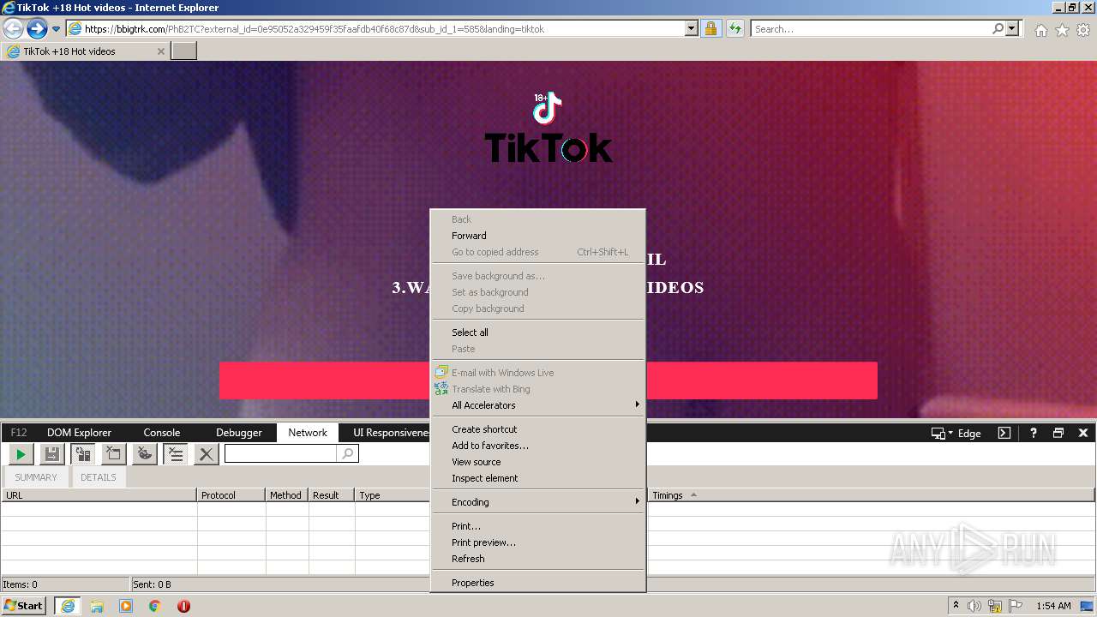Sort by the Result column header
The width and height of the screenshot is (1097, 617).
(x=331, y=495)
